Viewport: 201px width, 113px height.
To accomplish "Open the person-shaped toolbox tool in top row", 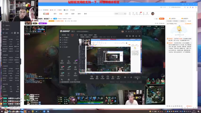I will point(69,62).
